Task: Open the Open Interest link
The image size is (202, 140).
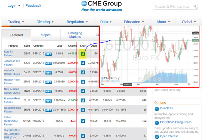Action: point(169,136)
